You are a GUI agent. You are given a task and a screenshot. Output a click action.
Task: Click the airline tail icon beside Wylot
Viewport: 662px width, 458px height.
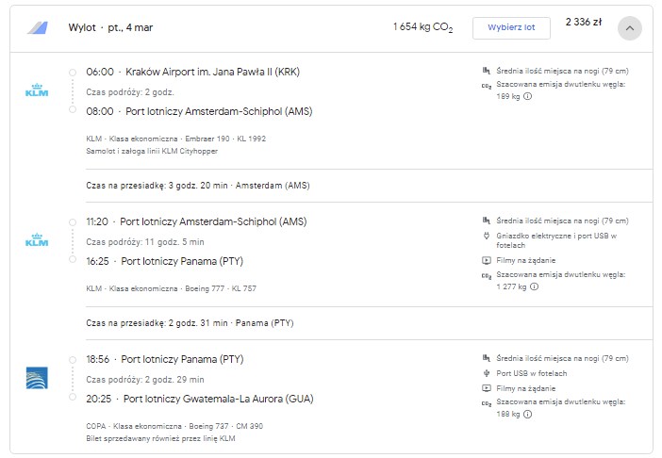(x=38, y=28)
